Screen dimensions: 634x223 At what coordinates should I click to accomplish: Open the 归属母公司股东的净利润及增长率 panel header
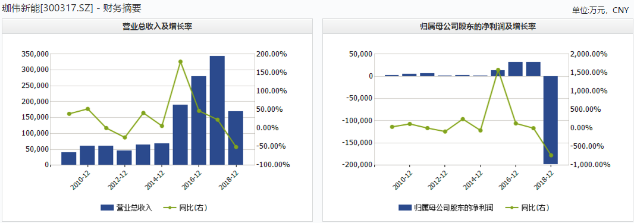tap(478, 27)
